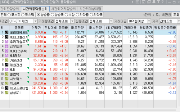This screenshot has height=112, width=180.
Task: Click the black badge icon beside 에코프로비엠
Action: coord(7,88)
